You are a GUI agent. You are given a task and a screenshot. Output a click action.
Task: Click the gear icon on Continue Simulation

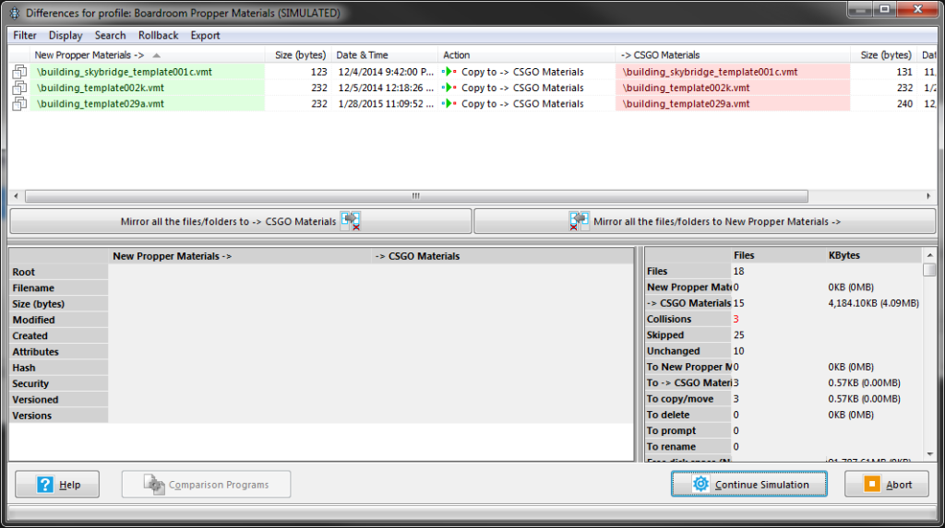tap(700, 484)
